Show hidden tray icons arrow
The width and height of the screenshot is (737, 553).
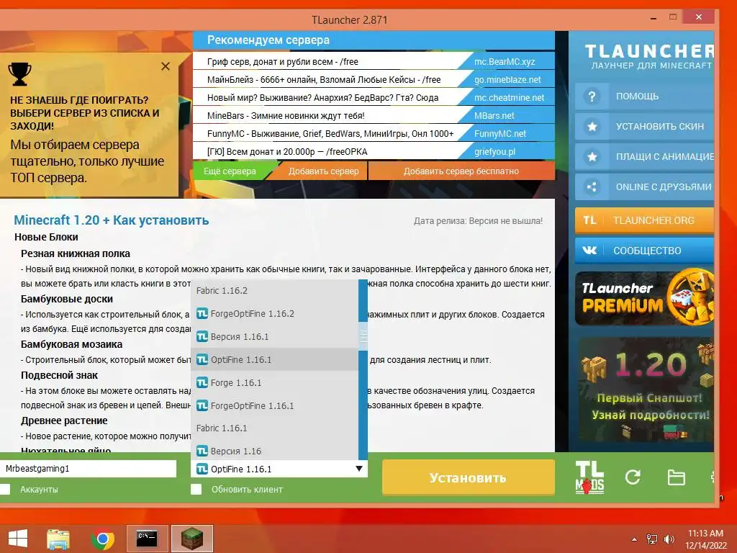coord(635,539)
